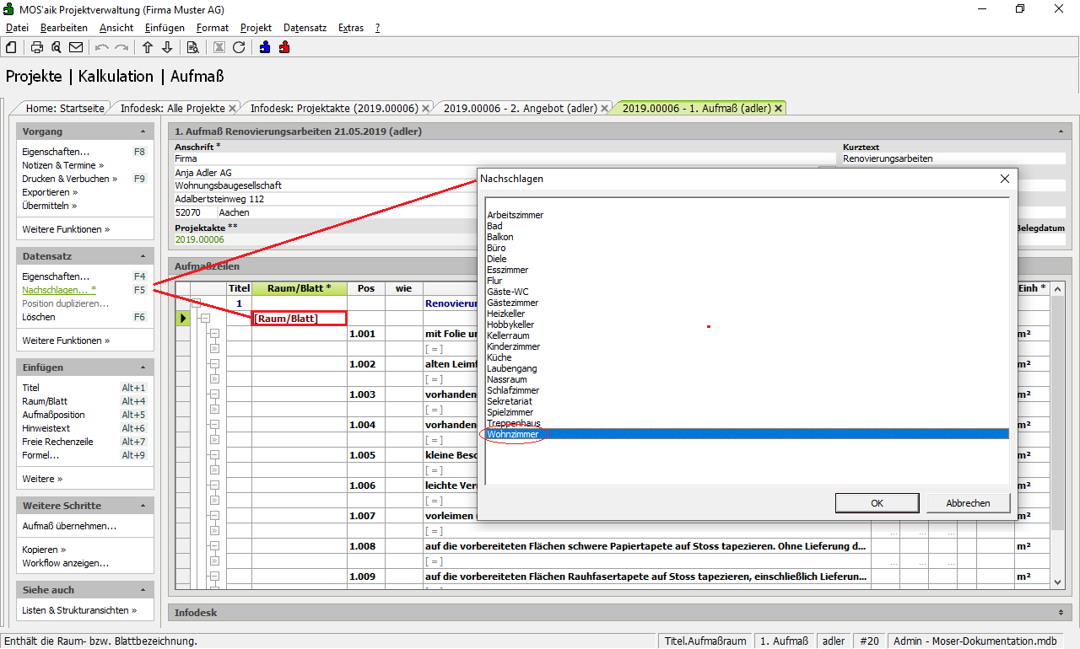Move record up with arrow icon

click(148, 47)
